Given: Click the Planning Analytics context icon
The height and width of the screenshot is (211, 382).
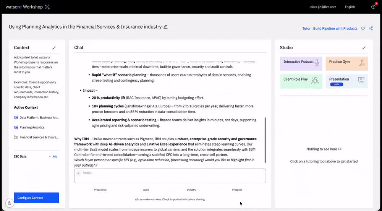Looking at the screenshot, I should tap(16, 127).
